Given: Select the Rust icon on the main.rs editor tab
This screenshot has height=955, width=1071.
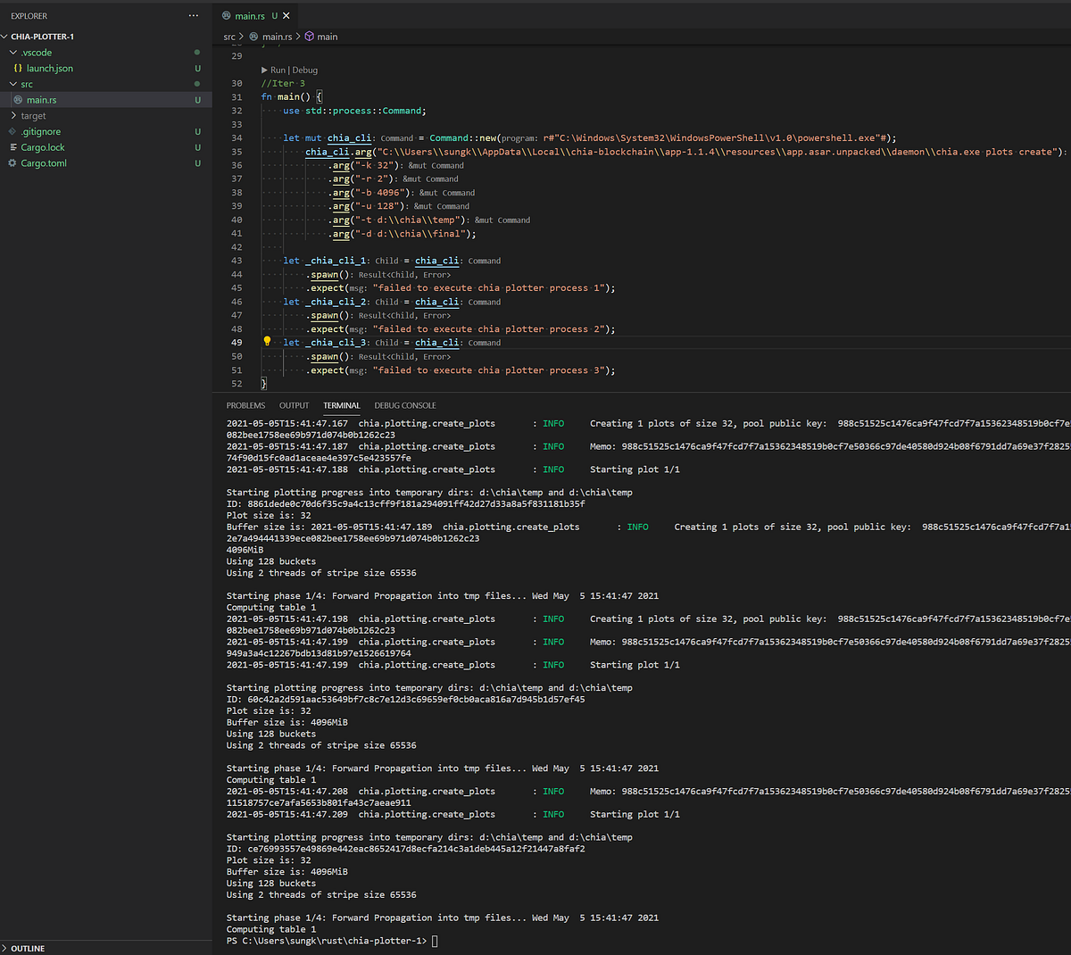Looking at the screenshot, I should click(x=228, y=15).
